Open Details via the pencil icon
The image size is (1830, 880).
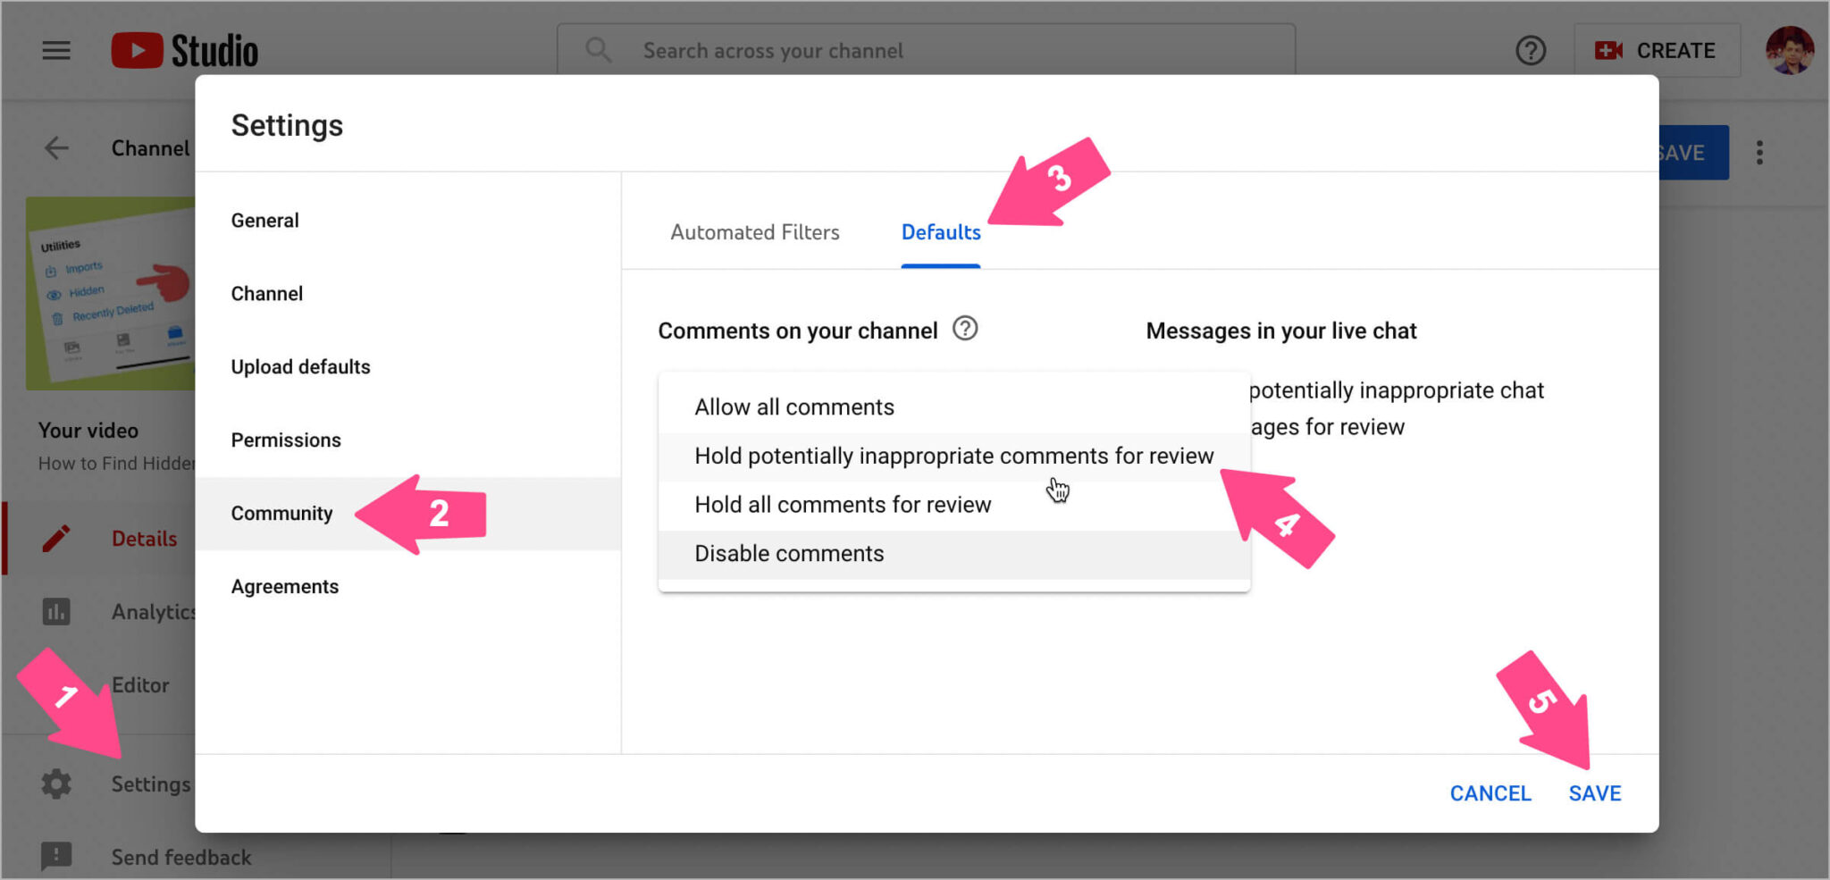pyautogui.click(x=56, y=538)
